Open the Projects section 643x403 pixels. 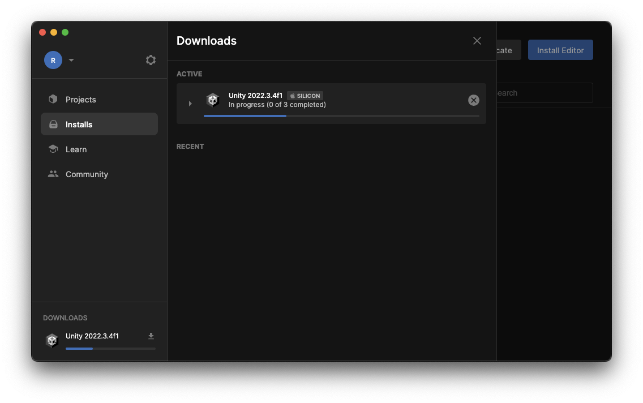(99, 99)
